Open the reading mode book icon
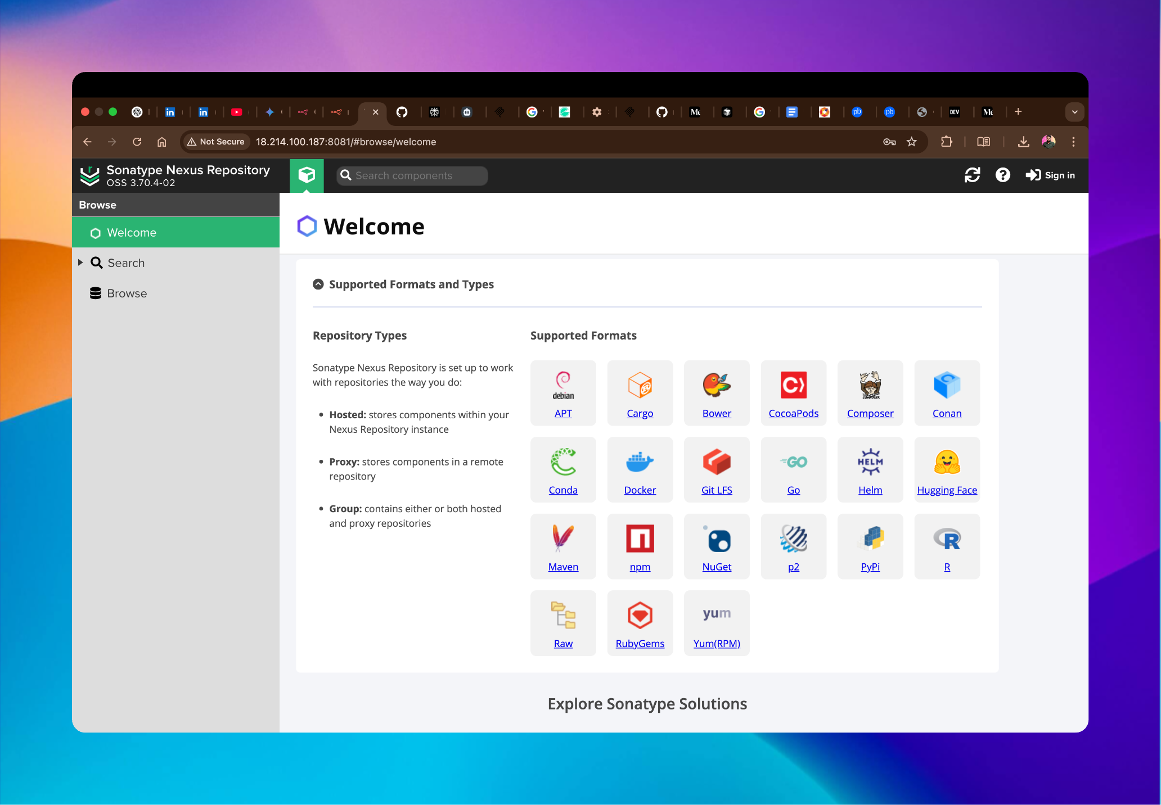1161x805 pixels. click(984, 142)
